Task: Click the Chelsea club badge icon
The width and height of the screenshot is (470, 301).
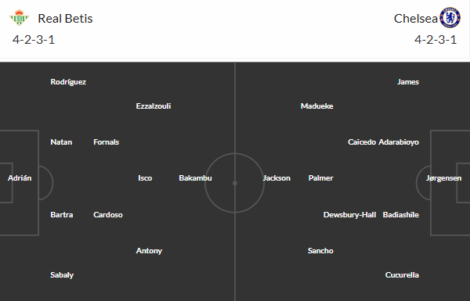Action: (x=450, y=18)
